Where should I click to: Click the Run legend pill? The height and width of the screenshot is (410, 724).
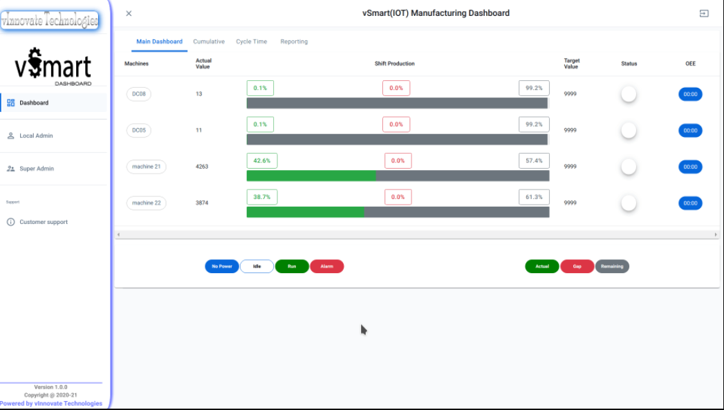click(292, 266)
